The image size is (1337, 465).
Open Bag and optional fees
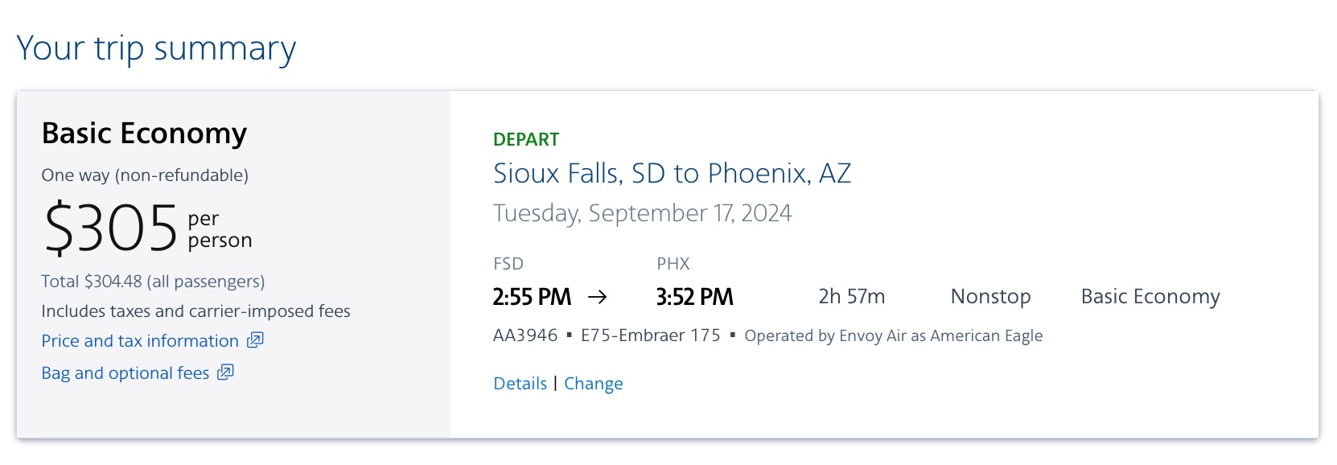(x=125, y=372)
